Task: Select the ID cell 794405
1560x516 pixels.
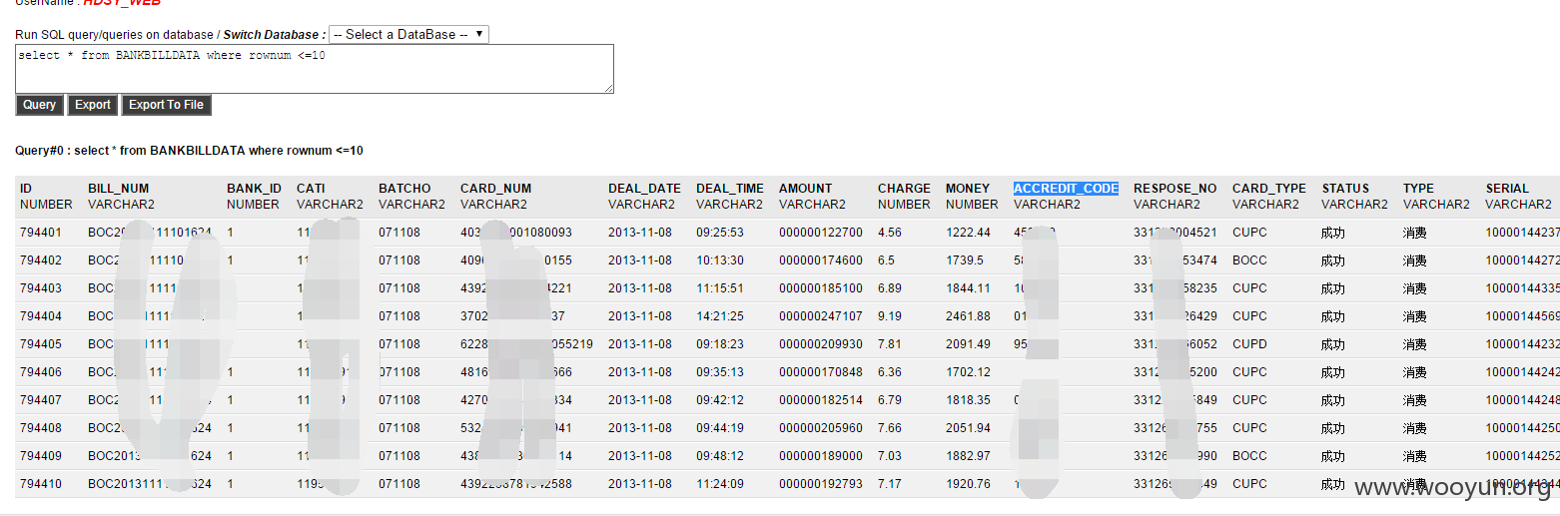Action: coord(41,344)
